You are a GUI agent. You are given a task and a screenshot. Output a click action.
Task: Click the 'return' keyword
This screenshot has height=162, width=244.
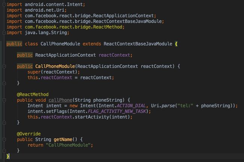pyautogui.click(x=35, y=145)
